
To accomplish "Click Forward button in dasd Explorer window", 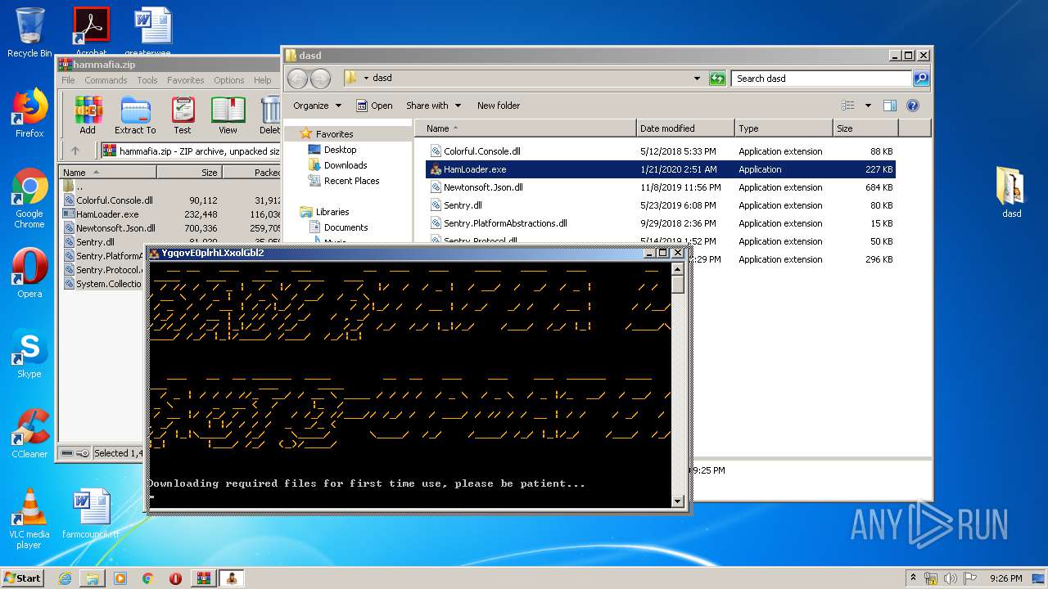I will click(320, 79).
